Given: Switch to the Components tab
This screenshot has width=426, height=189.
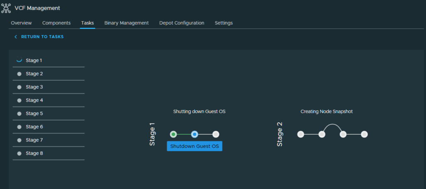Looking at the screenshot, I should 57,23.
